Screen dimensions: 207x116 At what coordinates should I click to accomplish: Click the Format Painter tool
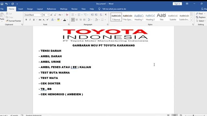tap(14, 21)
